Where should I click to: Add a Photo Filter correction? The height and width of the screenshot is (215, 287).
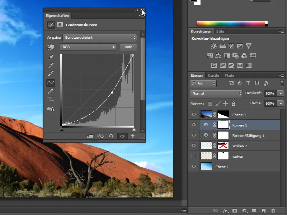[x=235, y=56]
